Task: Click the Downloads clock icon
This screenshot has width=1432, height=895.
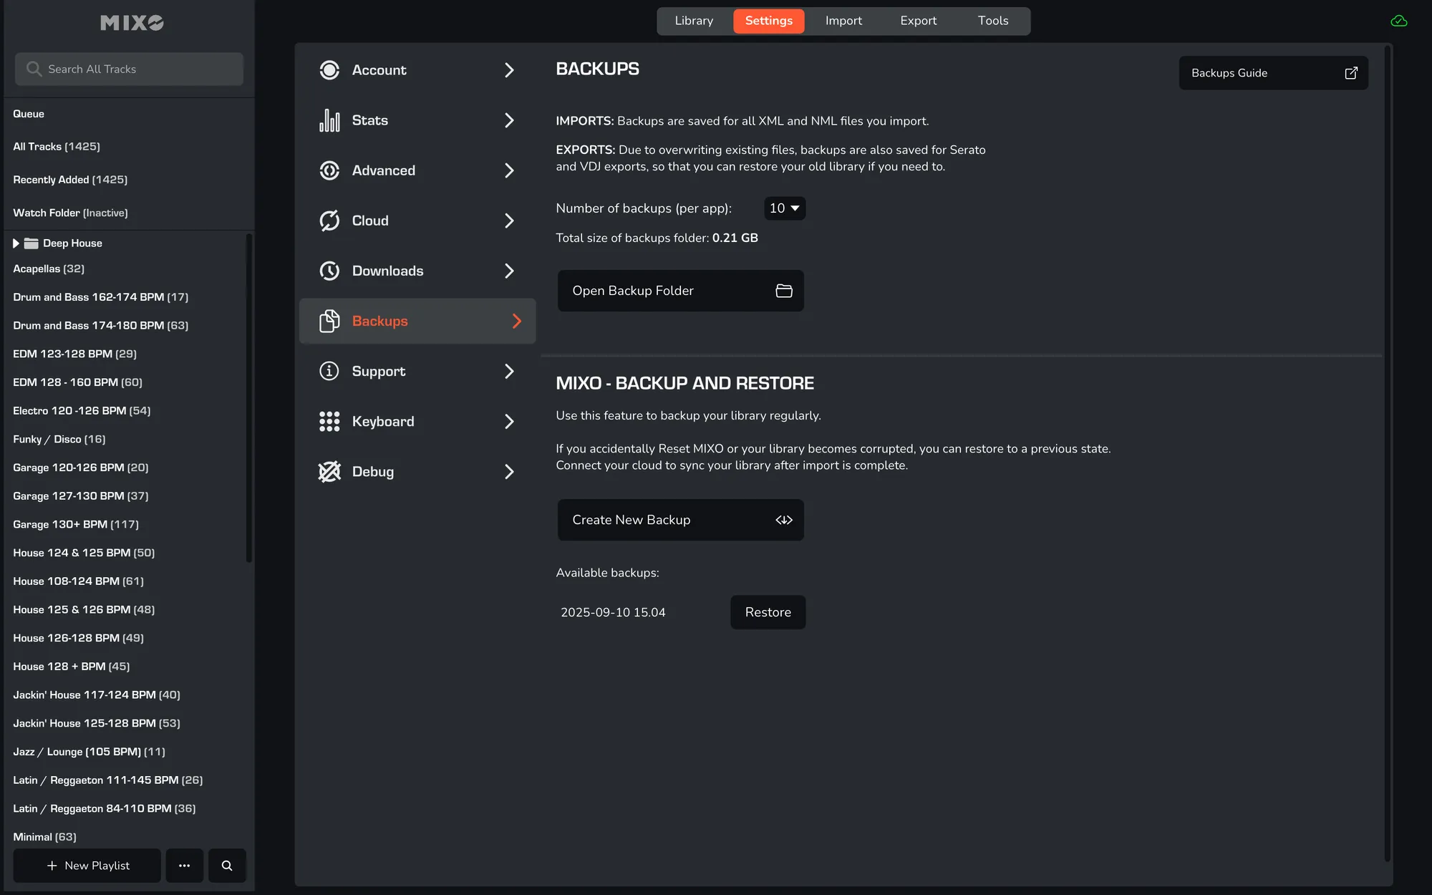Action: point(329,271)
